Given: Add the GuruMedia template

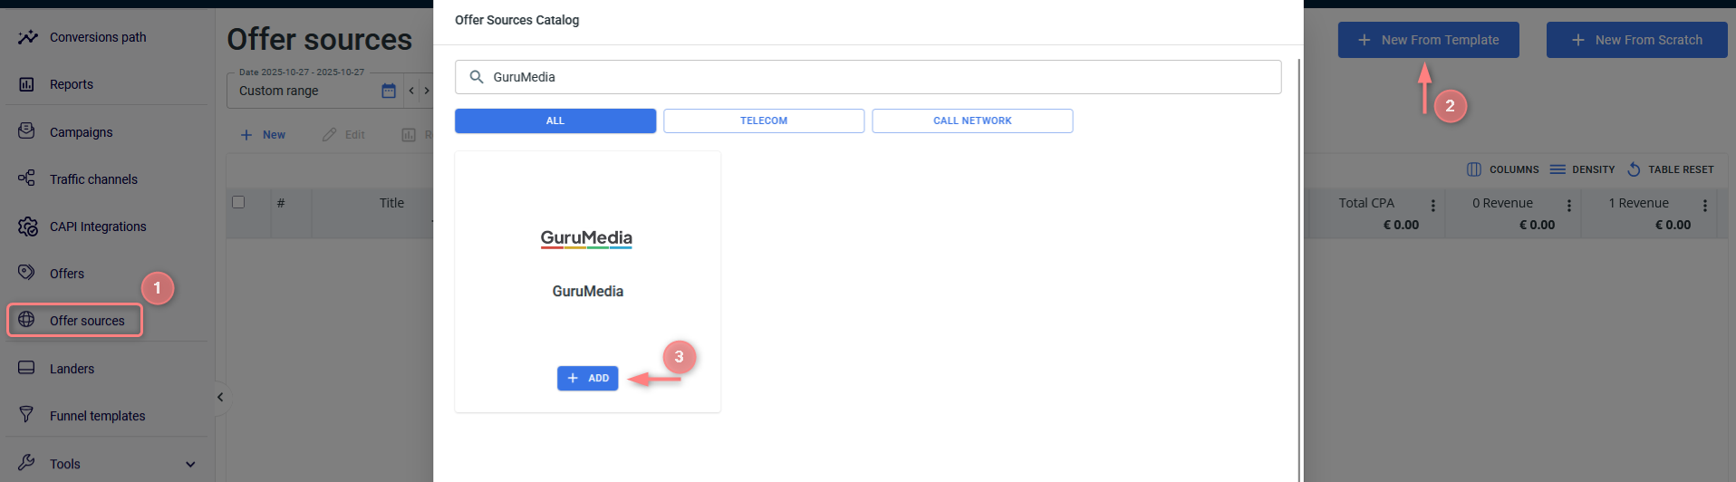Looking at the screenshot, I should [588, 378].
